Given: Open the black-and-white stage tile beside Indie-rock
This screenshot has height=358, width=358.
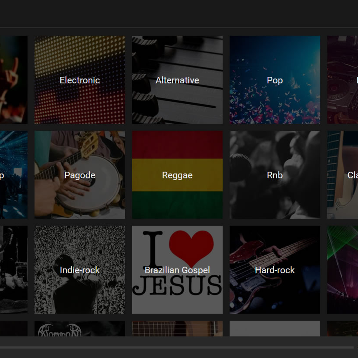Looking at the screenshot, I should click(x=14, y=270).
